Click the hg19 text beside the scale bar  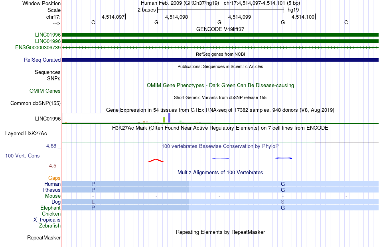pyautogui.click(x=293, y=10)
